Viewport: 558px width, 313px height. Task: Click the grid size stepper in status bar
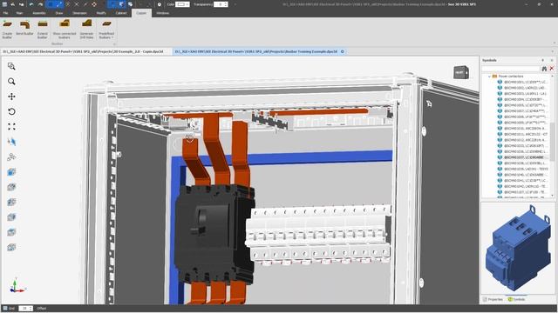[31, 309]
